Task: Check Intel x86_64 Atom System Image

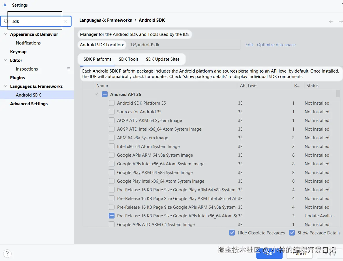Action: [x=112, y=146]
